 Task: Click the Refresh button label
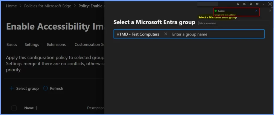tap(56, 89)
